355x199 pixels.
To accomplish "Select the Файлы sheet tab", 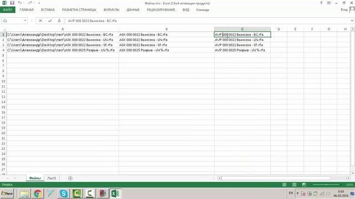I will [35, 178].
